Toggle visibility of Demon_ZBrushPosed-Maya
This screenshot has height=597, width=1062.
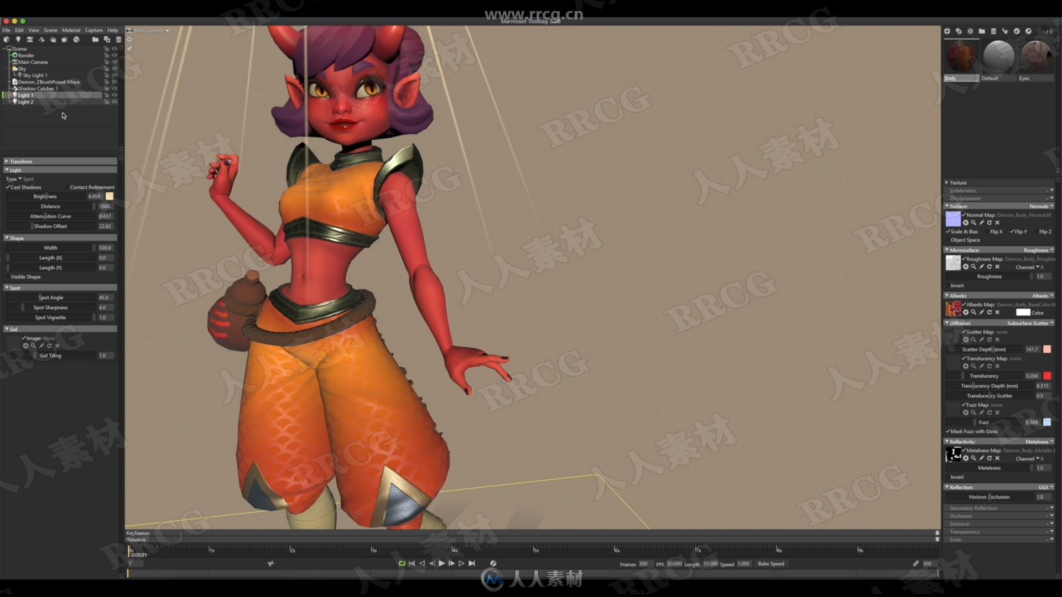click(x=114, y=82)
